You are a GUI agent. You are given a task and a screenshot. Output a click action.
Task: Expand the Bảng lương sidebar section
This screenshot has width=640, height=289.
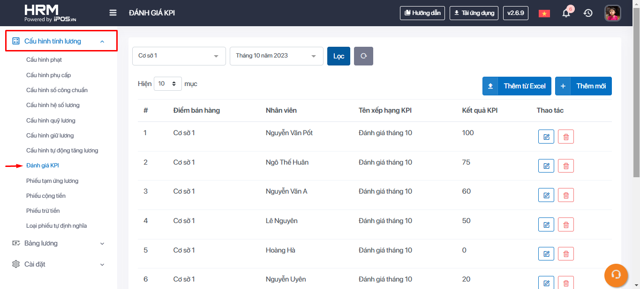click(58, 243)
